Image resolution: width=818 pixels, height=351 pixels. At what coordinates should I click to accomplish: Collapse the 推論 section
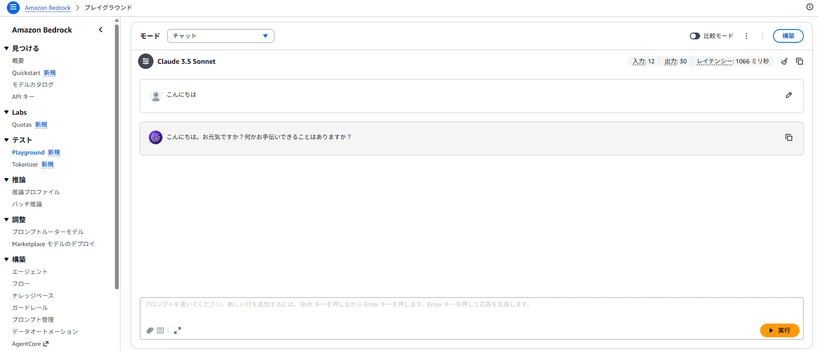coord(6,180)
